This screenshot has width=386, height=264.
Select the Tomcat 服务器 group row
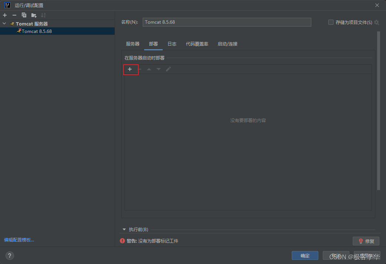[57, 24]
